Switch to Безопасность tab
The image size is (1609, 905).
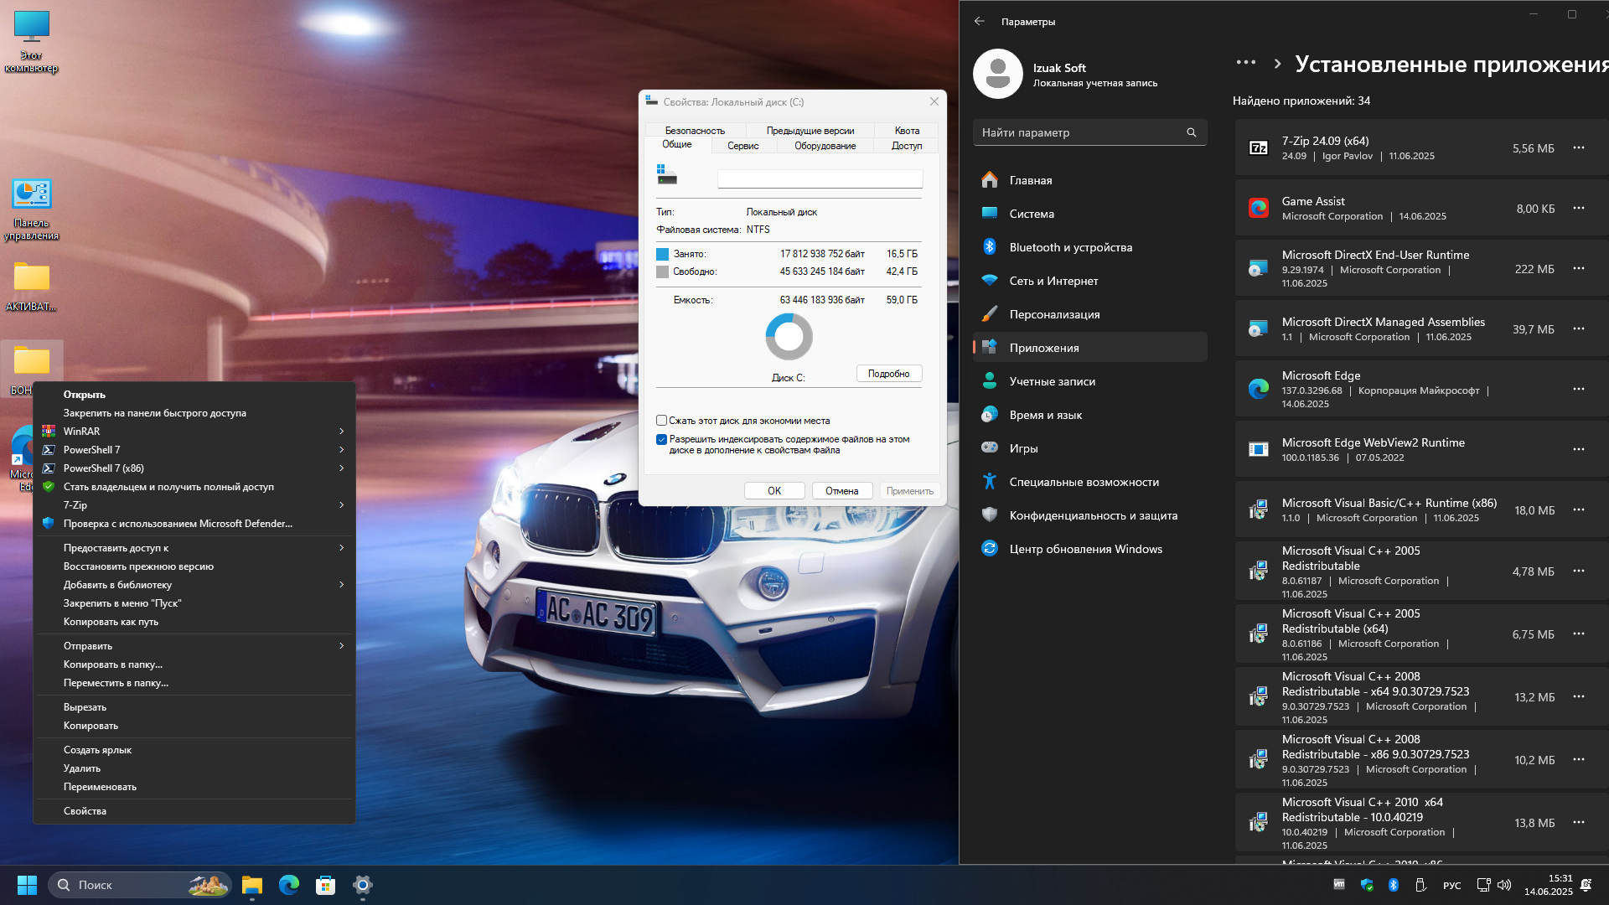pyautogui.click(x=695, y=131)
